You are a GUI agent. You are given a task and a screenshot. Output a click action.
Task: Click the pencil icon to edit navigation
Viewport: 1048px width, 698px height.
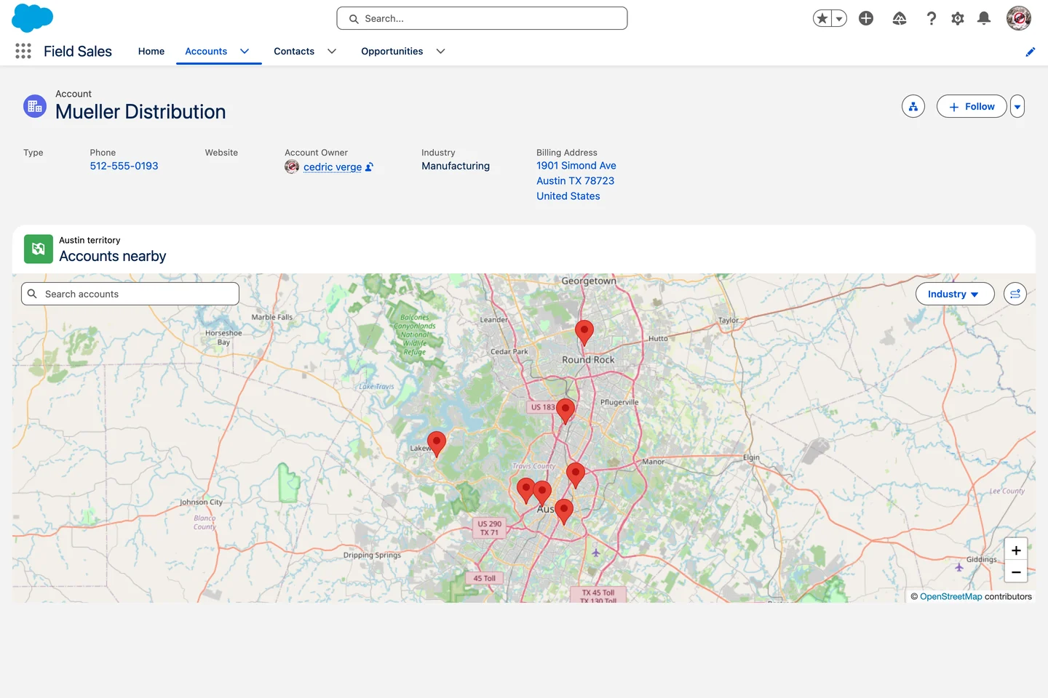click(x=1031, y=52)
